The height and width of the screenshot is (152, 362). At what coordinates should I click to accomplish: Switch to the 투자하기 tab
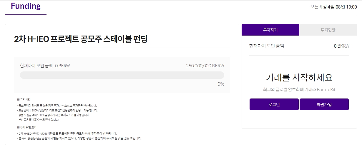coord(270,30)
